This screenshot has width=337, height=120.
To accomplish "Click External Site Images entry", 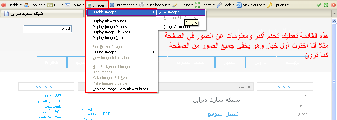I will click(x=181, y=18).
